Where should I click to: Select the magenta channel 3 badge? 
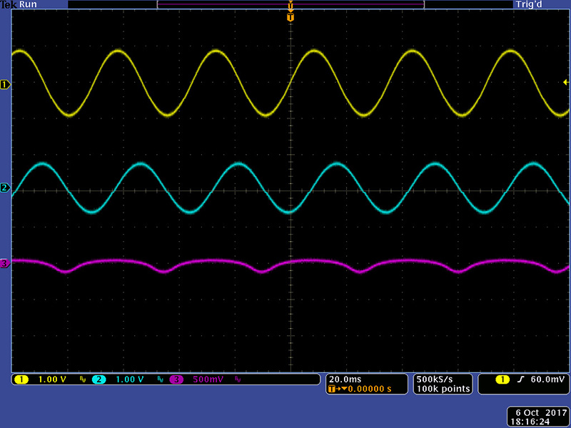[176, 379]
